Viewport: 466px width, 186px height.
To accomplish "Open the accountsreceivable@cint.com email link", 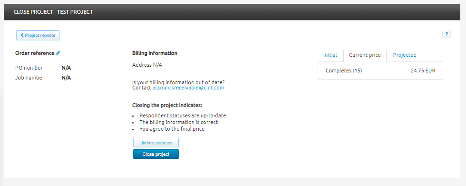I will tap(188, 88).
